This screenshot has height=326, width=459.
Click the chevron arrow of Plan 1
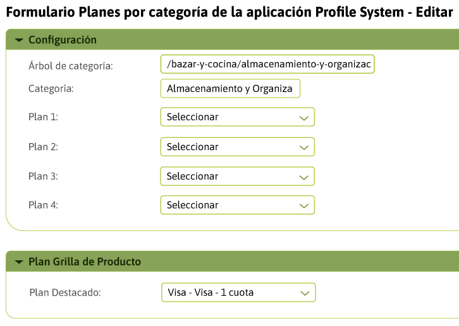[303, 118]
